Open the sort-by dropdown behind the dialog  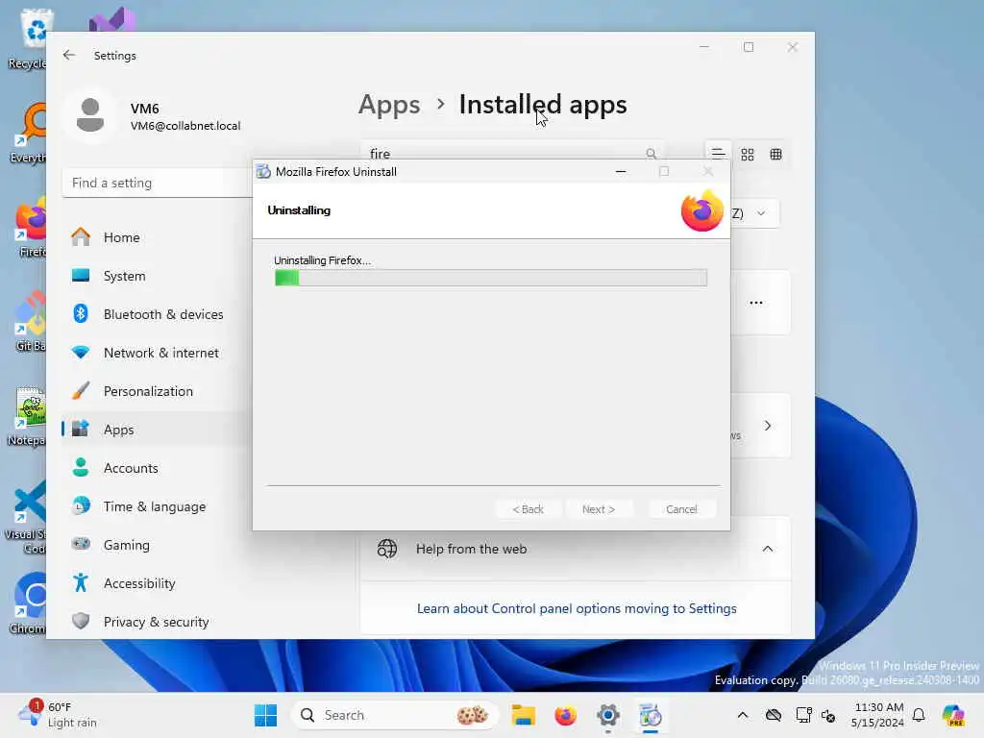[x=755, y=213]
